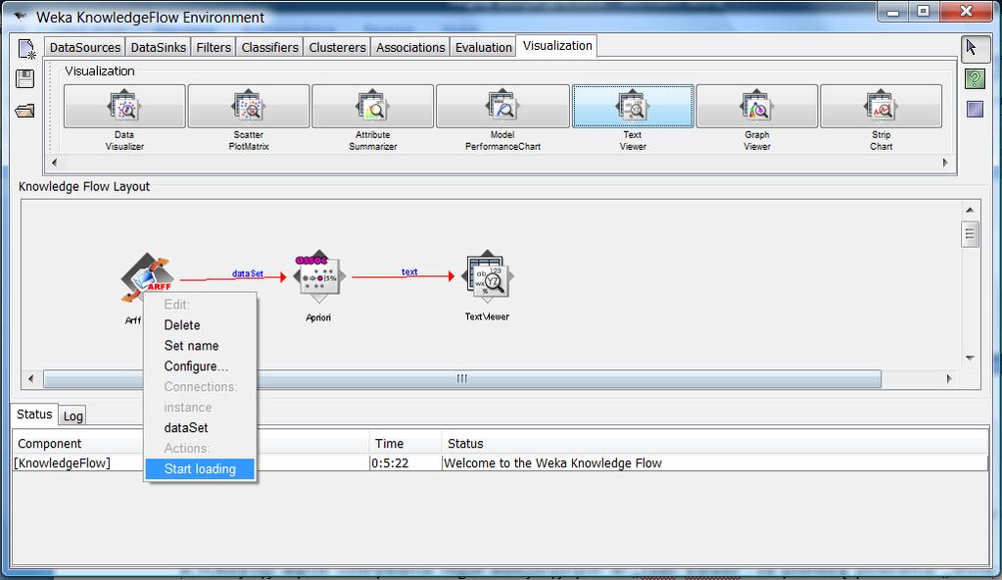Select the Graph Viewer component
Image resolution: width=1002 pixels, height=580 pixels.
[756, 106]
